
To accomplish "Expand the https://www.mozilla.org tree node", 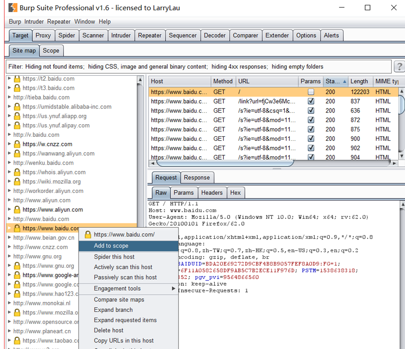I will pos(8,312).
